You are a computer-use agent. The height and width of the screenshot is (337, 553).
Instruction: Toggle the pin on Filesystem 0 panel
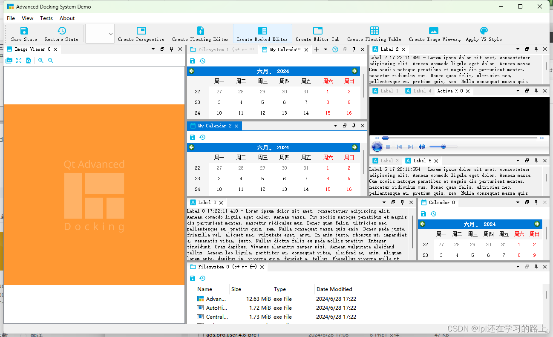536,266
